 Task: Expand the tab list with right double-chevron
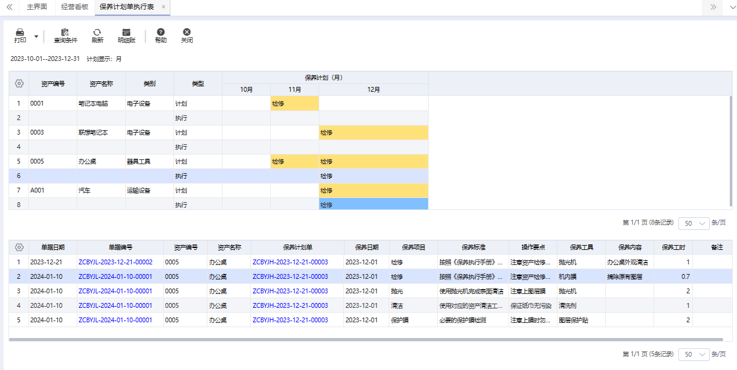[x=713, y=7]
